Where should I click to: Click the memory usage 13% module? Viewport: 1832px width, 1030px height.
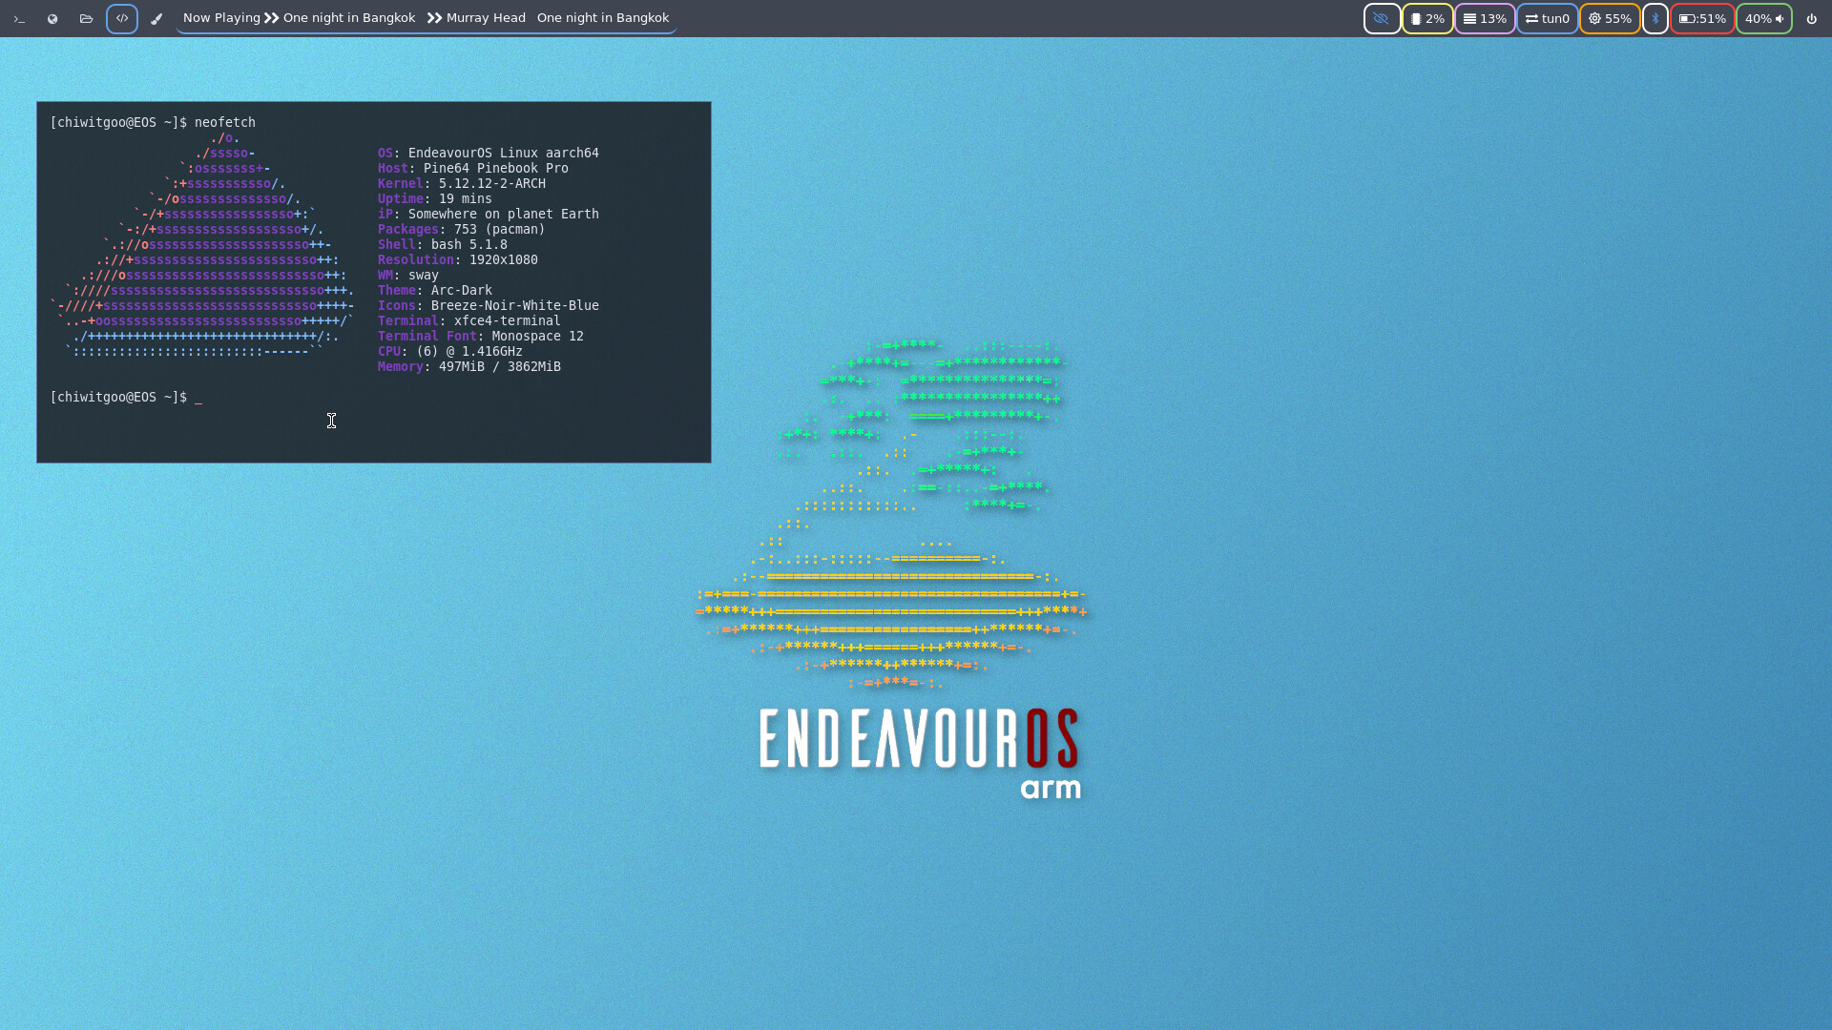(1485, 19)
